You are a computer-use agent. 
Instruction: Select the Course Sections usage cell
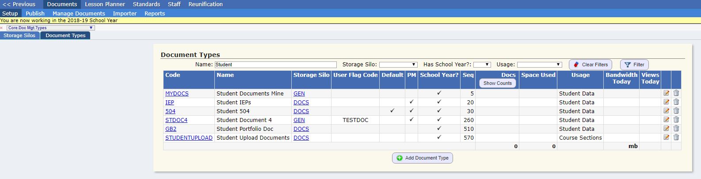click(580, 138)
